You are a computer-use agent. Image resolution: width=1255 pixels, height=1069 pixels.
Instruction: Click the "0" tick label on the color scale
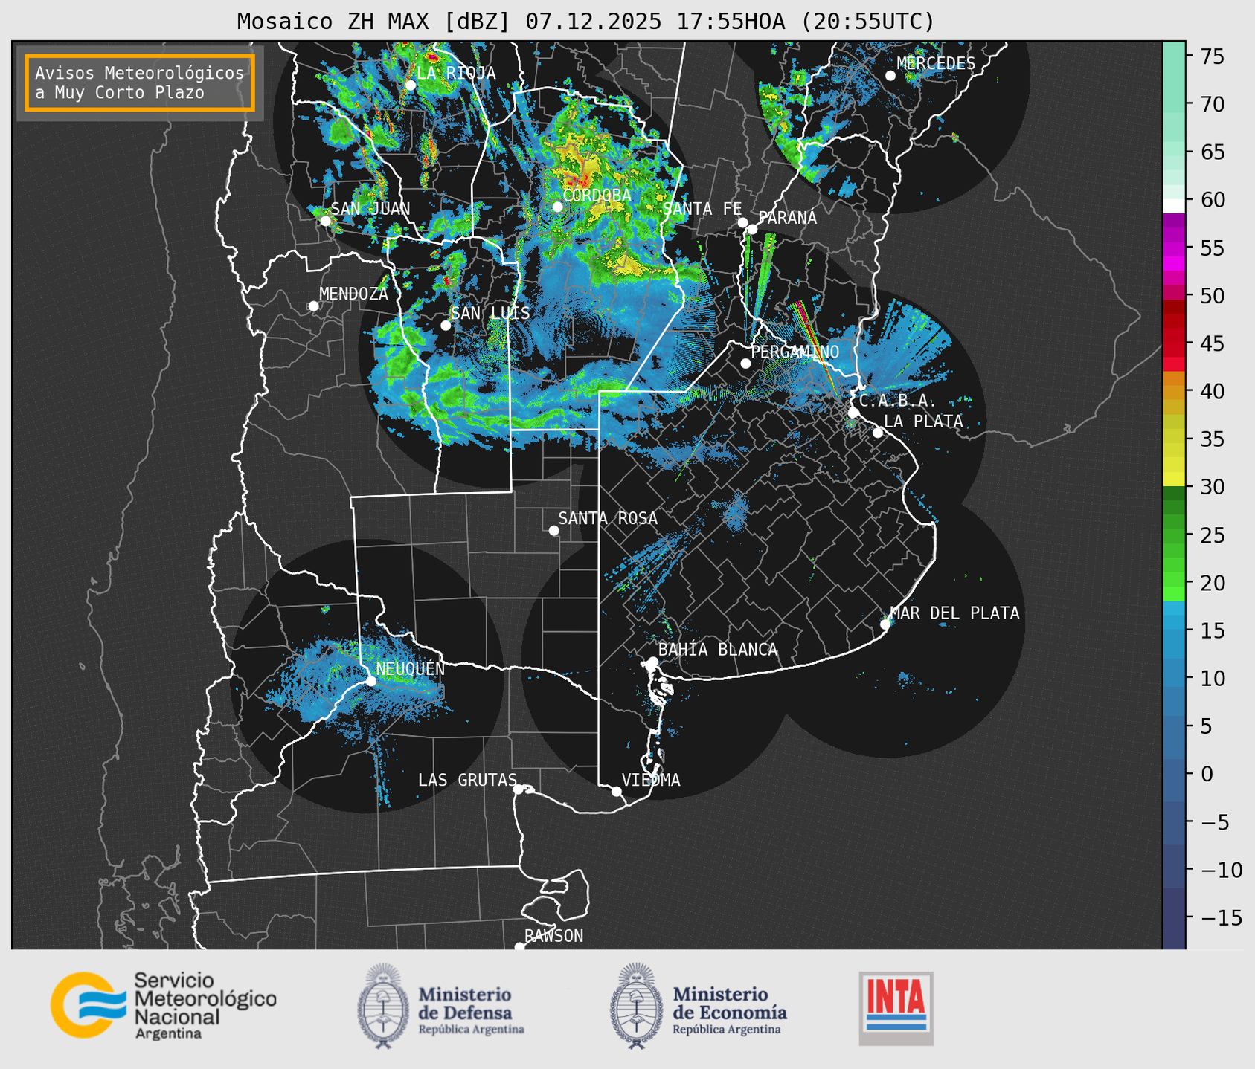click(x=1207, y=774)
